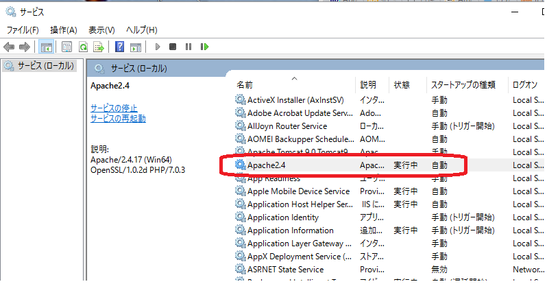Sort by スタートアップの種類 column header
Image resolution: width=547 pixels, height=284 pixels.
(x=463, y=85)
